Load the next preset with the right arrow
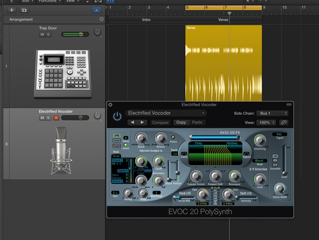 click(142, 122)
